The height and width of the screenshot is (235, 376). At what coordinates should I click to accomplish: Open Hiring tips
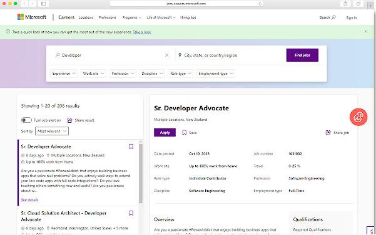click(188, 17)
